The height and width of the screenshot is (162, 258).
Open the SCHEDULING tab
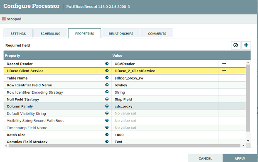(x=50, y=33)
